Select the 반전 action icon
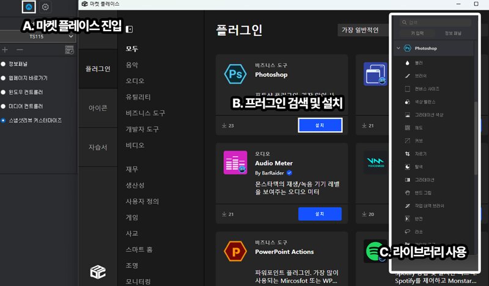The width and height of the screenshot is (489, 286). pos(407,219)
